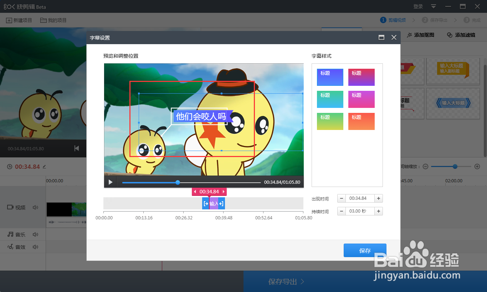Image resolution: width=487 pixels, height=292 pixels.
Task: Close the 字幕设置 dialog
Action: point(394,37)
